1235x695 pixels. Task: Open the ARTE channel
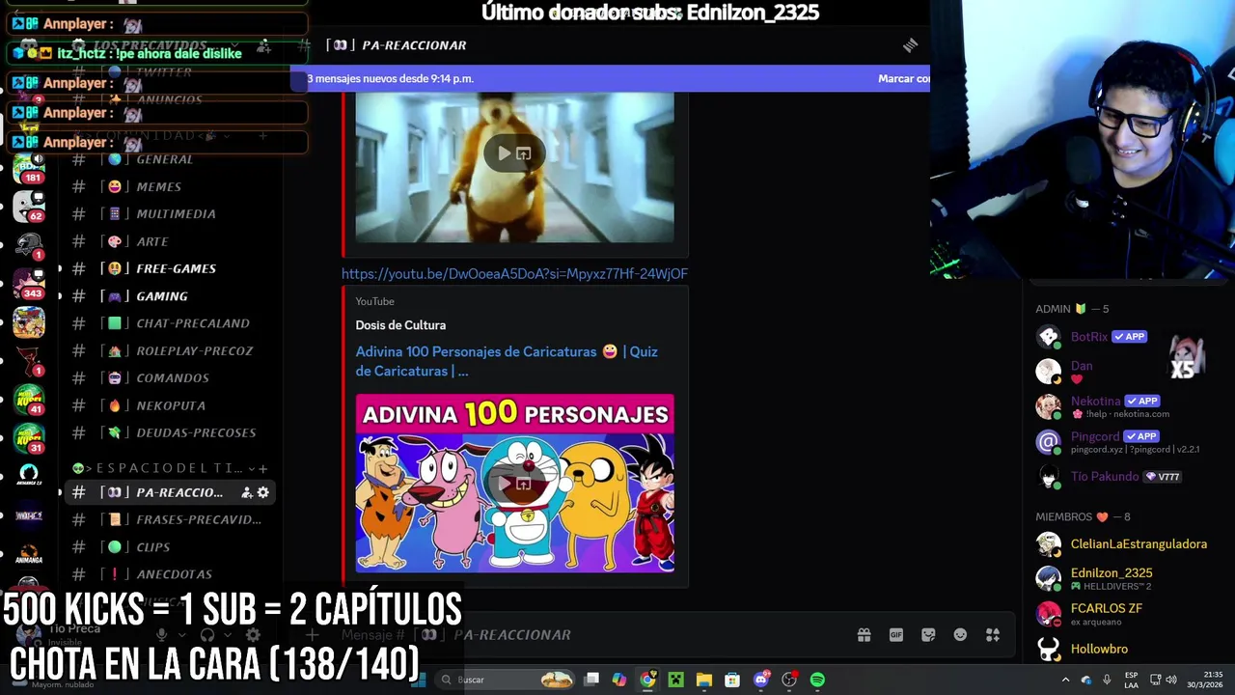click(170, 241)
